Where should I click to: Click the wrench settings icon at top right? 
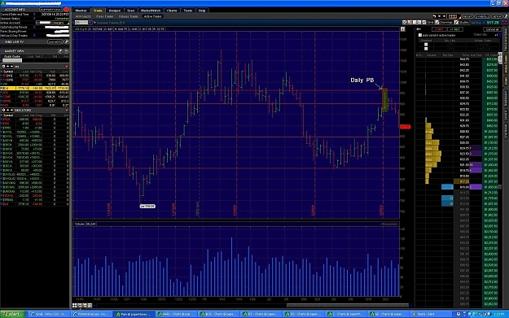[x=505, y=16]
